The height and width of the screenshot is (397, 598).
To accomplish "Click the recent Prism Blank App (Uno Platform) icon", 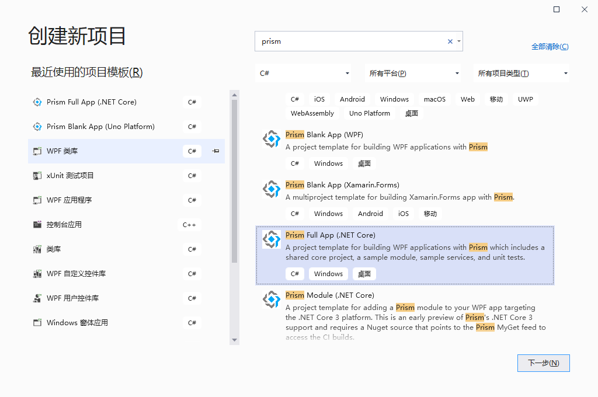I will point(37,127).
